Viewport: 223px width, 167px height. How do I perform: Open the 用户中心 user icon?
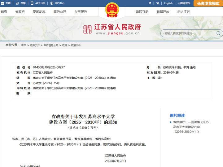point(52,3)
